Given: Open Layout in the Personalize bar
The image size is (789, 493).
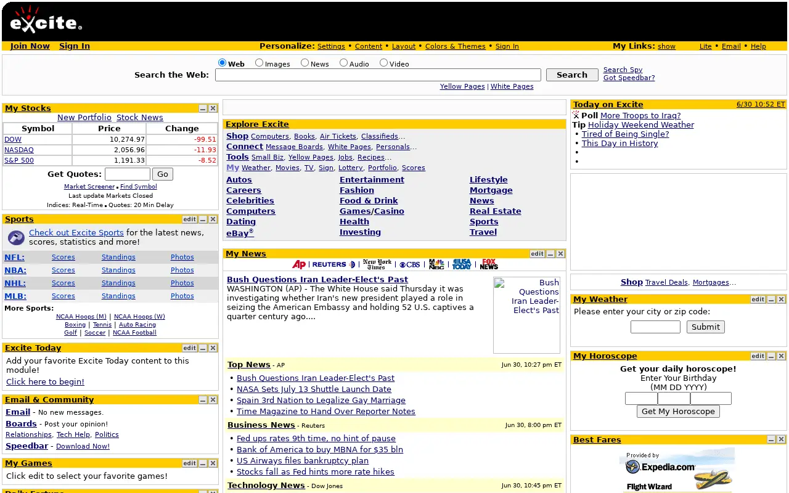Looking at the screenshot, I should tap(404, 46).
